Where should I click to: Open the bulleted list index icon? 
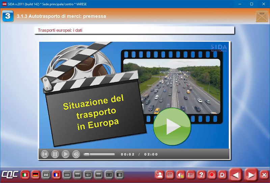click(x=191, y=175)
